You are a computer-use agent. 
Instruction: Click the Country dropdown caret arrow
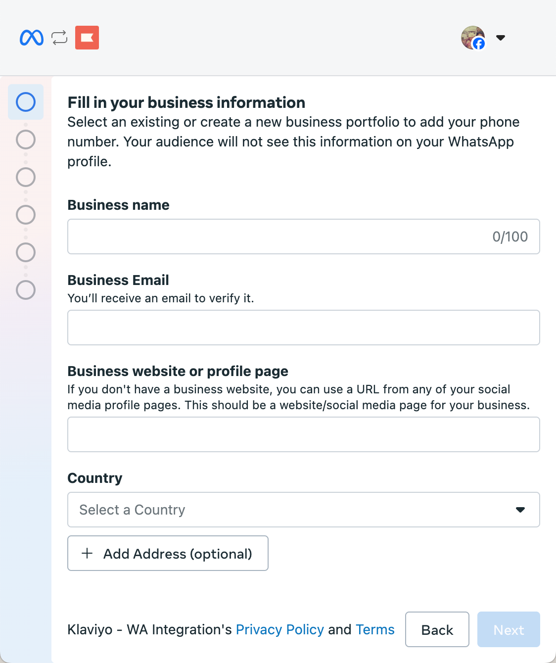[520, 510]
